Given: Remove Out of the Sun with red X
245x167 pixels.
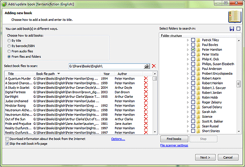Looking at the screenshot, I should pyautogui.click(x=146, y=119).
